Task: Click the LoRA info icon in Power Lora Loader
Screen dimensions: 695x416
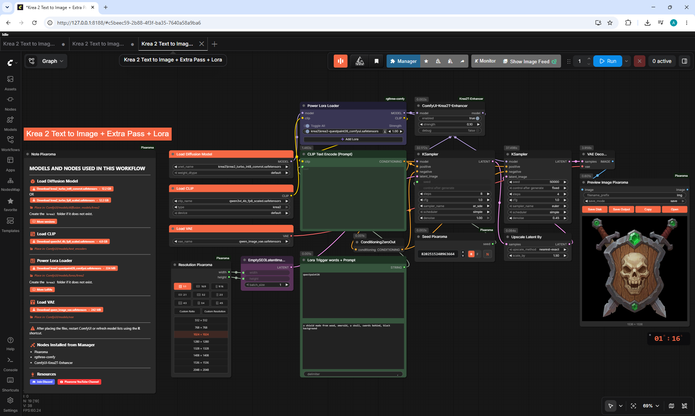Action: point(385,132)
